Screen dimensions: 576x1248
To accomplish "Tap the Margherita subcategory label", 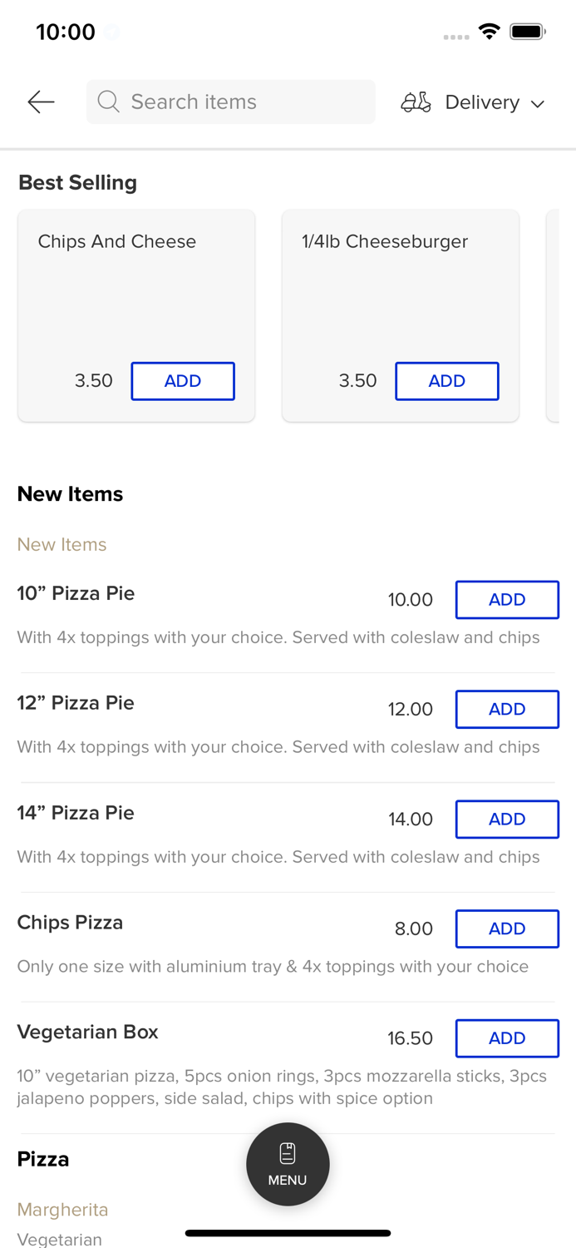I will (x=63, y=1210).
